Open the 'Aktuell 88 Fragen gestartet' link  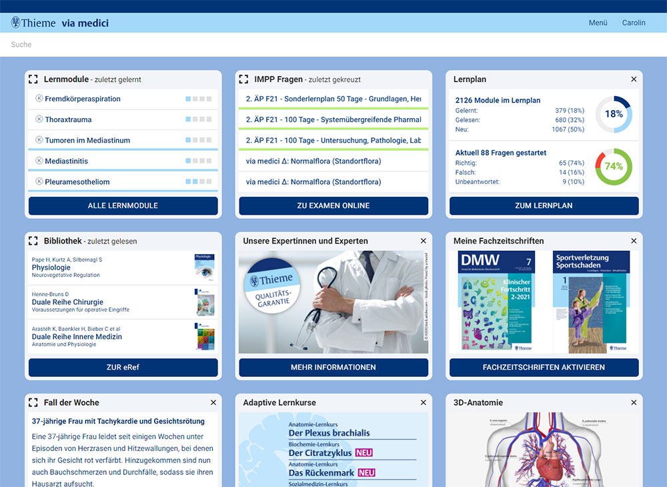click(501, 153)
